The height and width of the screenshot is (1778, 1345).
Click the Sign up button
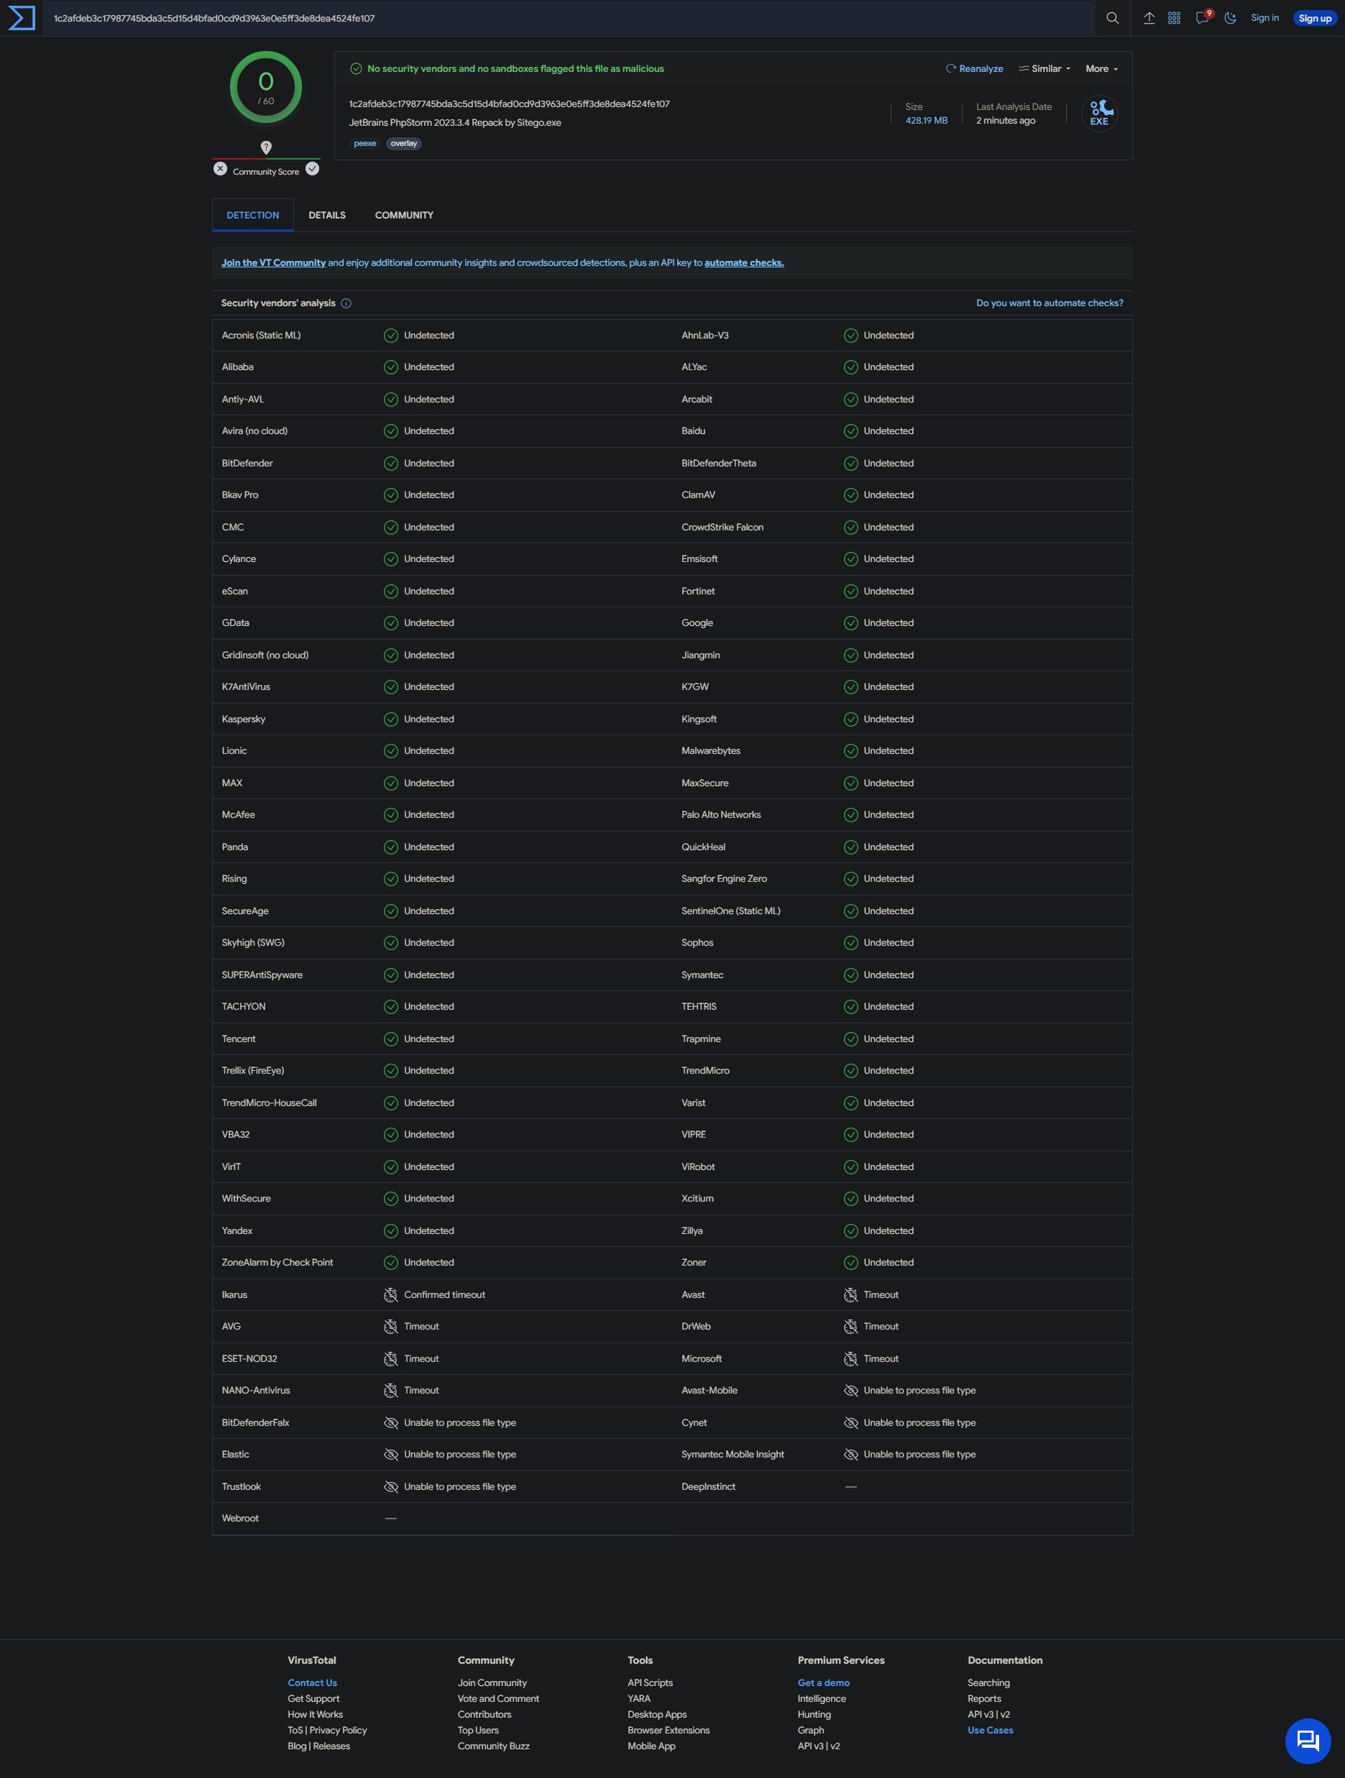(1315, 18)
